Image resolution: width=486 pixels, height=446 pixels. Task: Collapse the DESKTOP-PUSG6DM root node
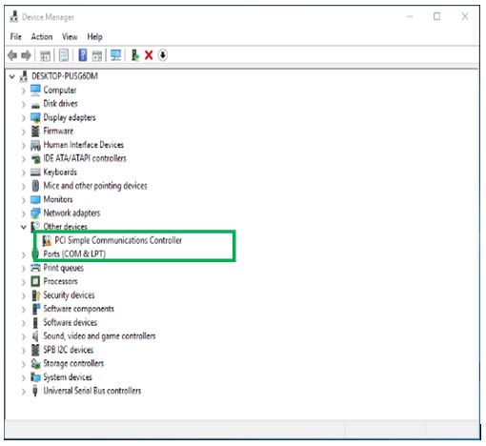[12, 76]
